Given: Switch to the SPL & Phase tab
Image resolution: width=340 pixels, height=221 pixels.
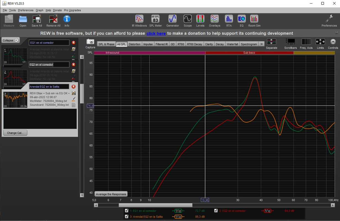Looking at the screenshot, I should 106,44.
